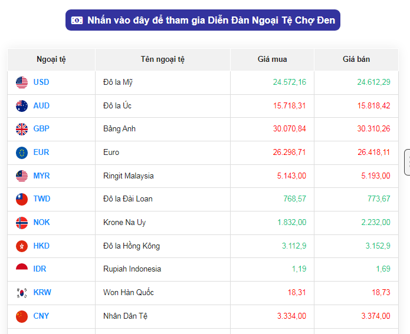
Task: Click the Chinese flag beside CNY
Action: tap(22, 316)
